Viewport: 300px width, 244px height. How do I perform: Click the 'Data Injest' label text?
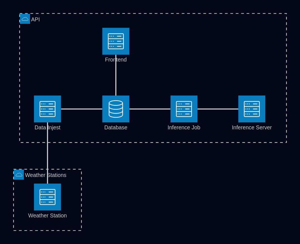point(47,127)
